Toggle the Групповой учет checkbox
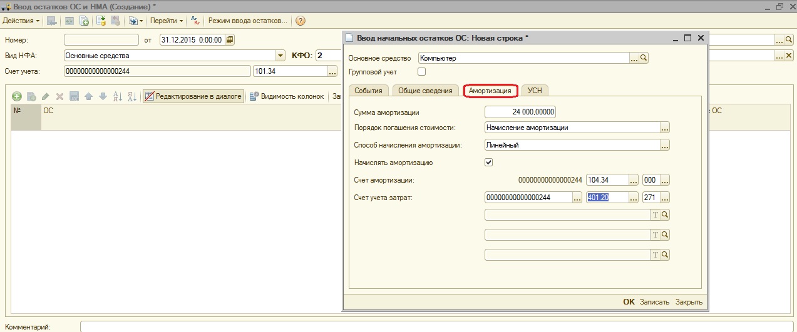The width and height of the screenshot is (797, 332). (x=421, y=72)
